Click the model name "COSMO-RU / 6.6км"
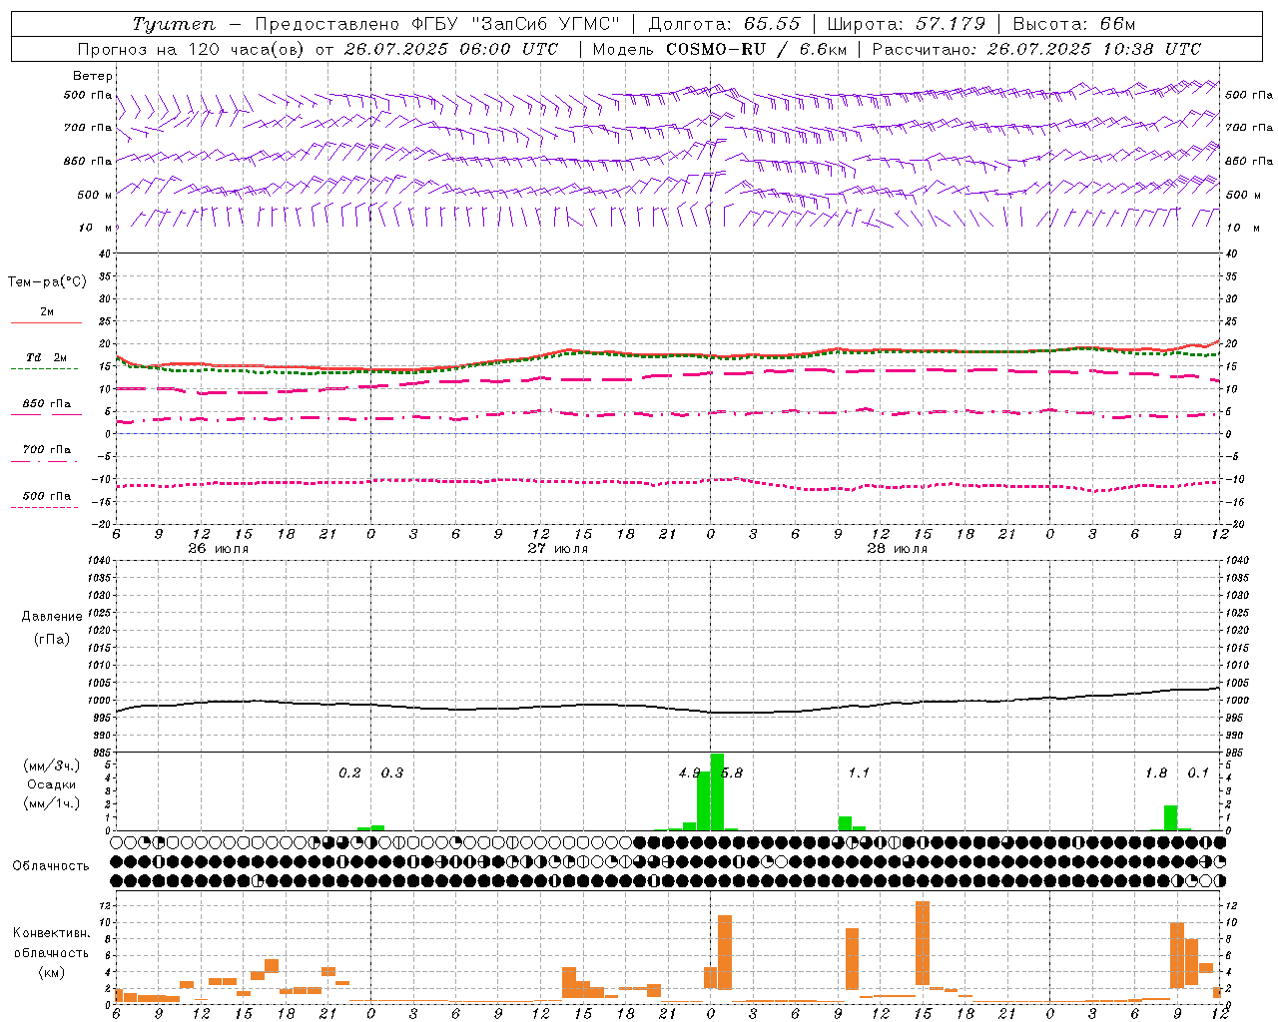Image resolution: width=1278 pixels, height=1022 pixels. click(x=757, y=49)
